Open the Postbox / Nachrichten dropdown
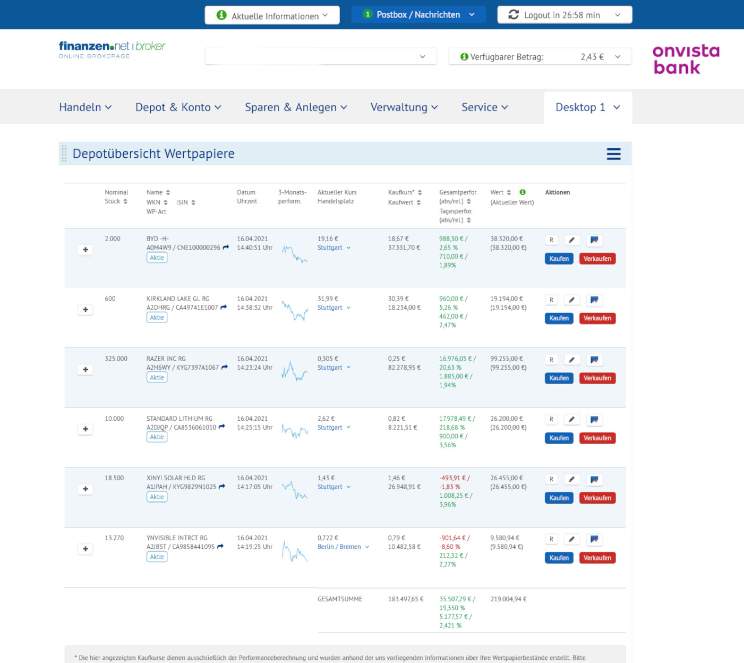 click(x=418, y=14)
